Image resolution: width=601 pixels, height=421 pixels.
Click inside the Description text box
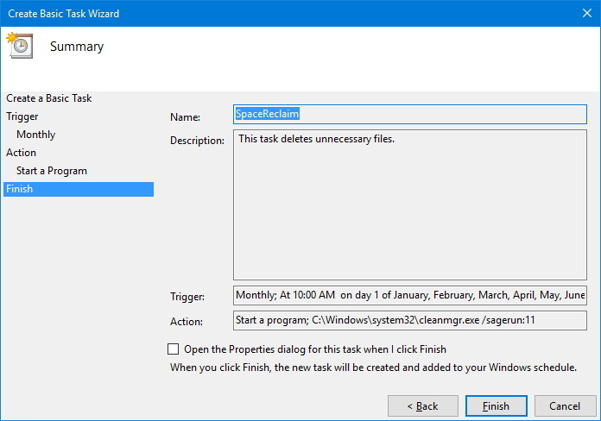click(x=409, y=205)
